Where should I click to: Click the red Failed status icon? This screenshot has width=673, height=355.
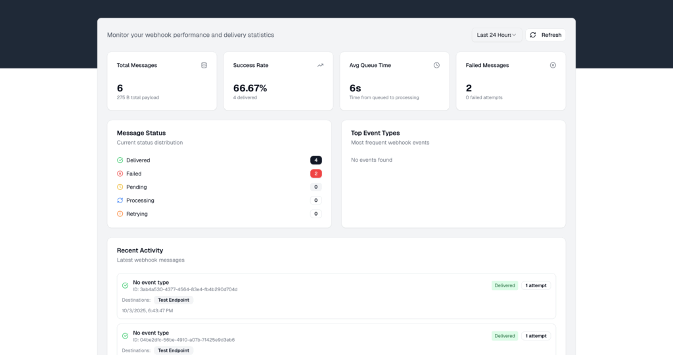pyautogui.click(x=120, y=174)
